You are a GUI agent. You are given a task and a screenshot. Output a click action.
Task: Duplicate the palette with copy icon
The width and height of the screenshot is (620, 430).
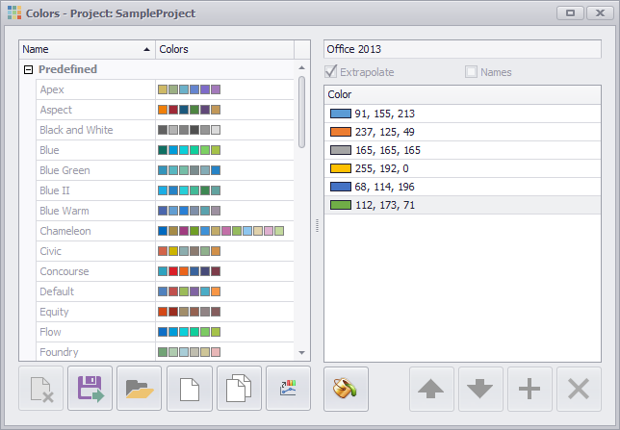click(239, 388)
